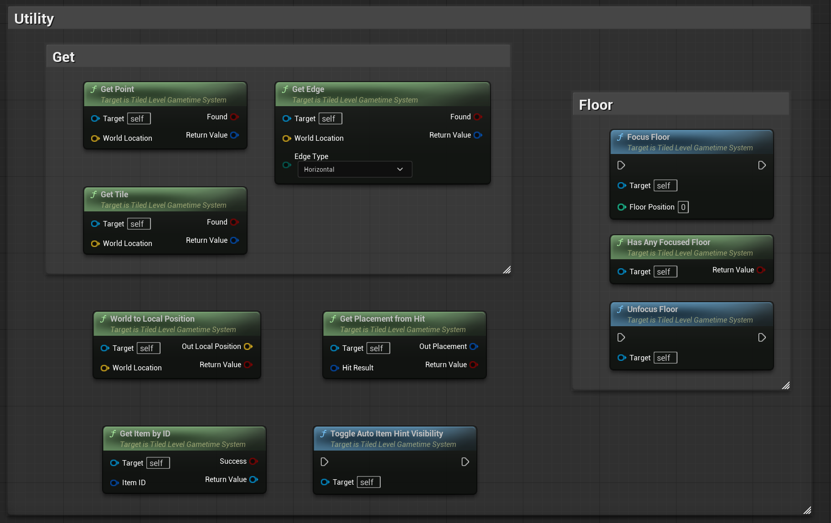Click the Success output pin on Get Item by ID
This screenshot has height=523, width=831.
253,461
